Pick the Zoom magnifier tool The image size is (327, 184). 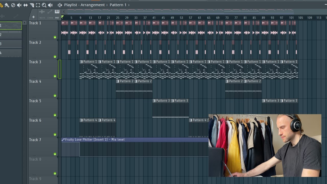[44, 5]
